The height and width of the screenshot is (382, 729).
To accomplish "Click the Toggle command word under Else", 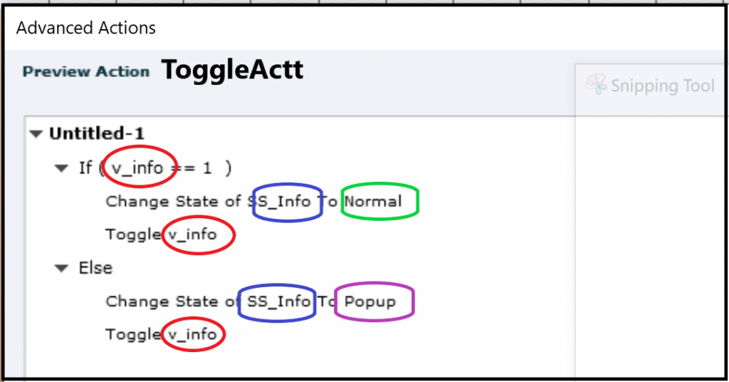I will [x=133, y=334].
